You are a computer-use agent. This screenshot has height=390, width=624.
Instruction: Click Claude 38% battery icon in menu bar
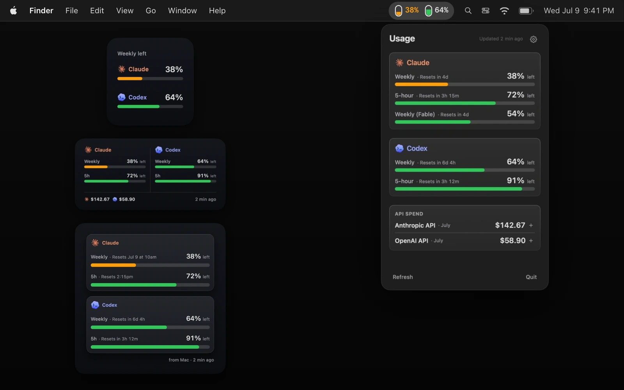click(x=399, y=11)
